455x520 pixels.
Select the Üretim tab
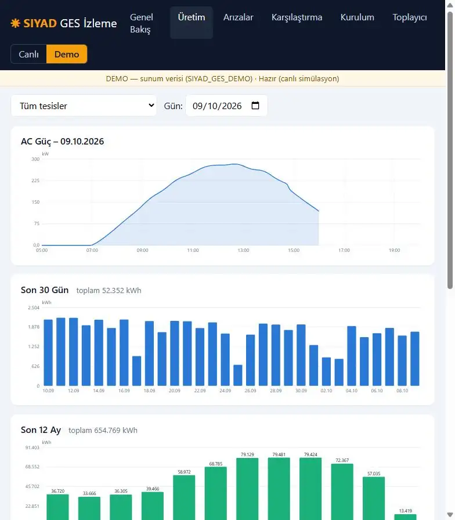pos(192,23)
